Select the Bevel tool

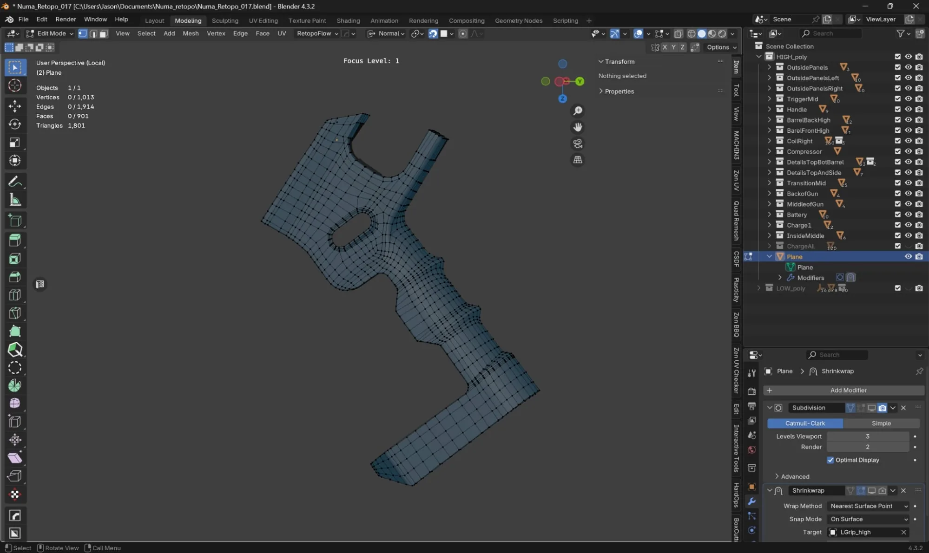click(15, 277)
